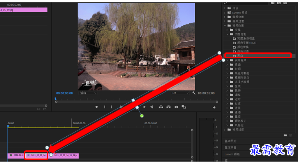
Task: Open the 1/2 playback resolution dropdown
Action: pyautogui.click(x=180, y=93)
